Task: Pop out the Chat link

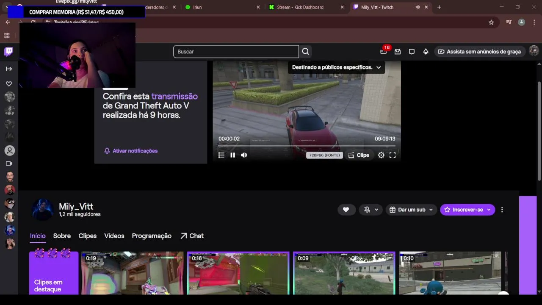Action: [x=192, y=236]
